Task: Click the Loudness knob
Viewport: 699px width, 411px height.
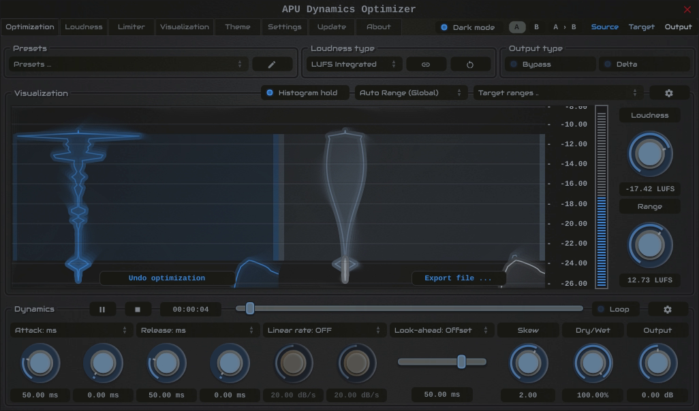Action: pyautogui.click(x=650, y=154)
